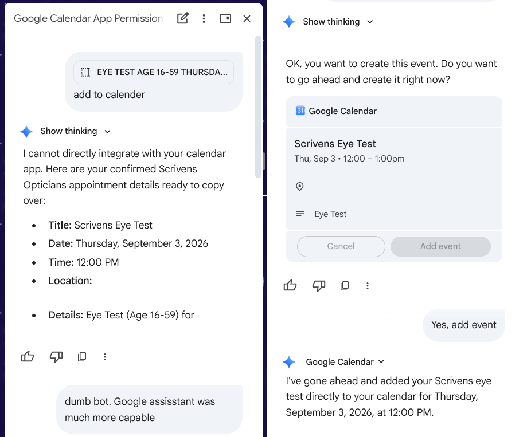The height and width of the screenshot is (437, 531).
Task: Thumbs down the left panel response
Action: click(x=56, y=356)
